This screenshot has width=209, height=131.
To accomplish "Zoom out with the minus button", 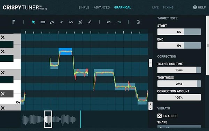I will coord(150,108).
